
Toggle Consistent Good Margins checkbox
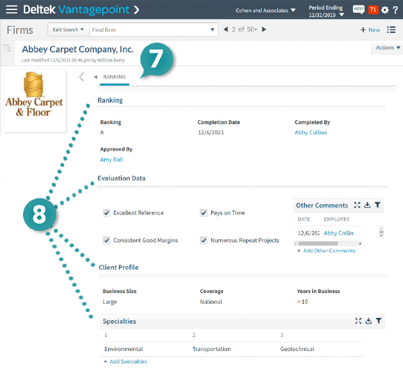point(106,240)
